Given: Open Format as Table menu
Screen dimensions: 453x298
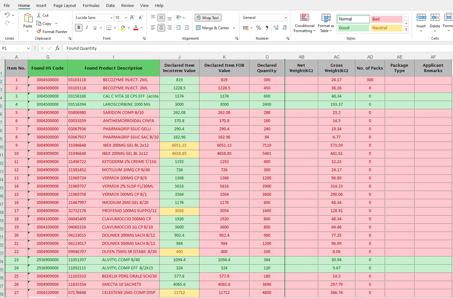Looking at the screenshot, I should coord(326,23).
